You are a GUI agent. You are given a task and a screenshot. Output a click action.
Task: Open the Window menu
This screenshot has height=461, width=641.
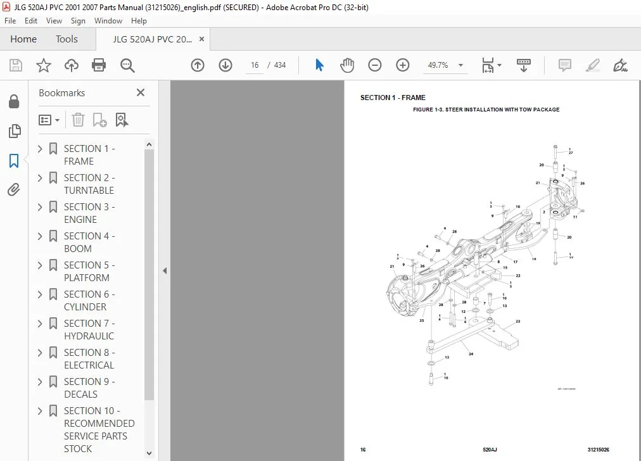(108, 21)
